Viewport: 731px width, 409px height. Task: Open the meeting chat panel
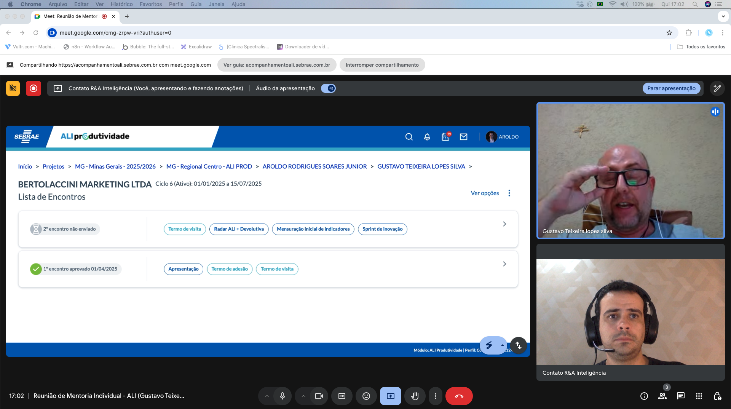coord(681,396)
